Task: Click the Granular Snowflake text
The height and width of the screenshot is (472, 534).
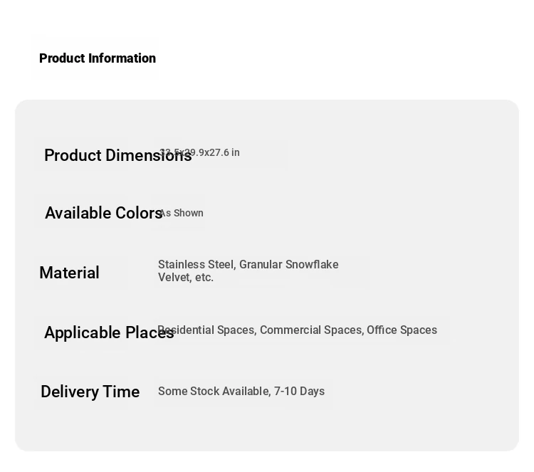Action: (289, 265)
